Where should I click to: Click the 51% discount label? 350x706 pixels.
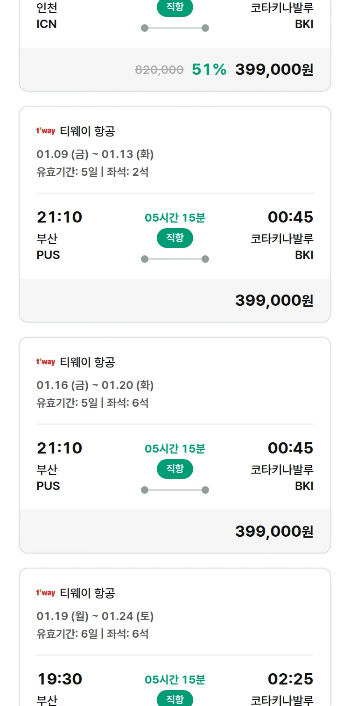point(209,70)
